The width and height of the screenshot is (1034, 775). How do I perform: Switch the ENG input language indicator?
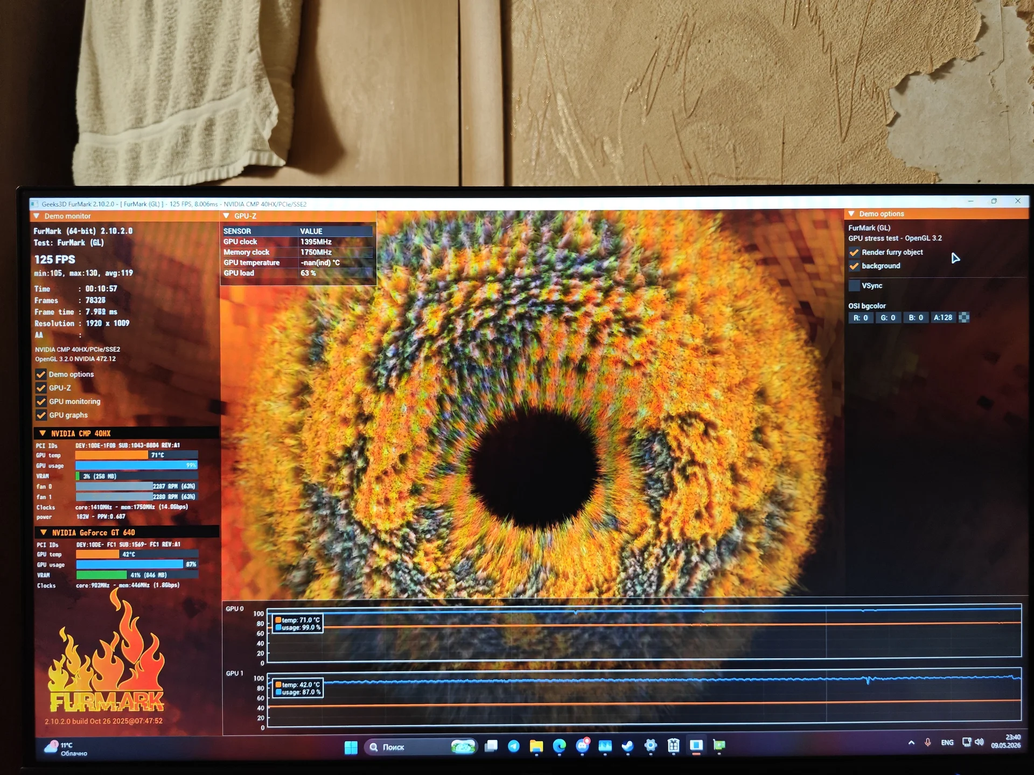click(x=947, y=743)
